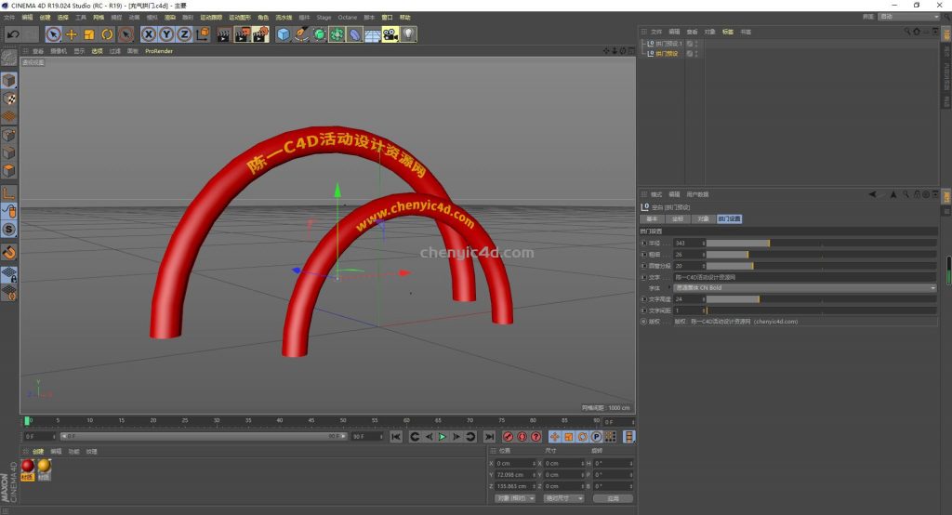This screenshot has width=952, height=515.
Task: Toggle the Z axis lock
Action: (184, 34)
